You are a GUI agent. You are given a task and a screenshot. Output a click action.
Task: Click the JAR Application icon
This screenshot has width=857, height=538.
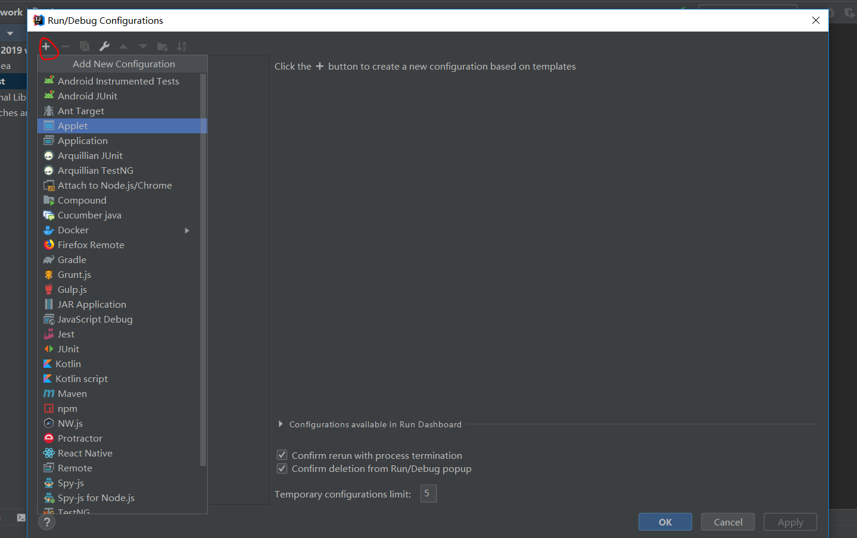(x=49, y=304)
